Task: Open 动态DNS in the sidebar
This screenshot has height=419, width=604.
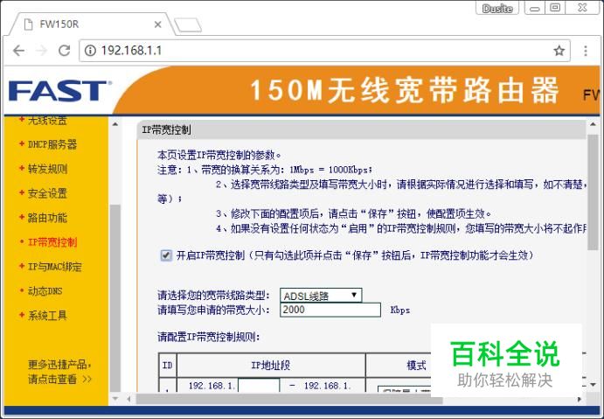Action: pos(45,291)
